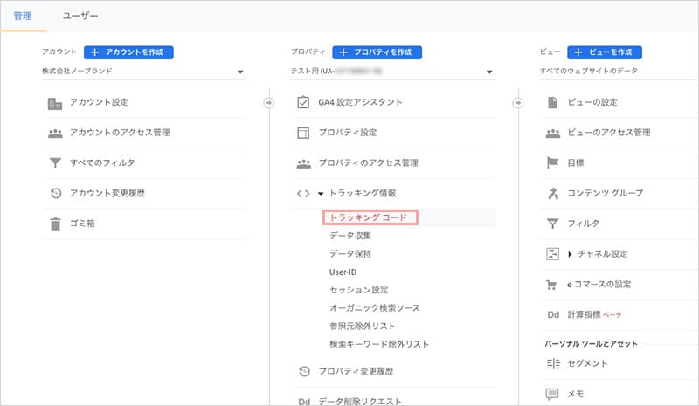Click the すべてのフィルタ funnel icon
The height and width of the screenshot is (406, 699).
pos(55,162)
